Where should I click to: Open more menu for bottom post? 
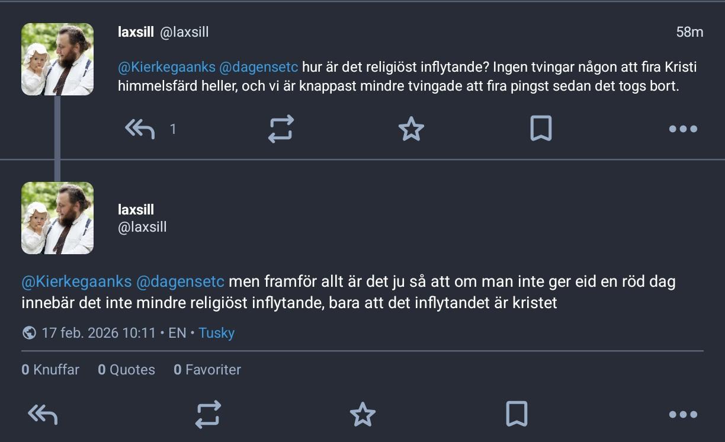pos(682,415)
